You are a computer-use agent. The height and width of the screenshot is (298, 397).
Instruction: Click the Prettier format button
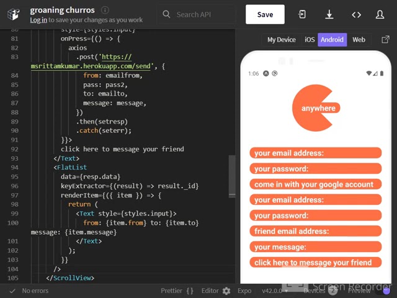[177, 291]
